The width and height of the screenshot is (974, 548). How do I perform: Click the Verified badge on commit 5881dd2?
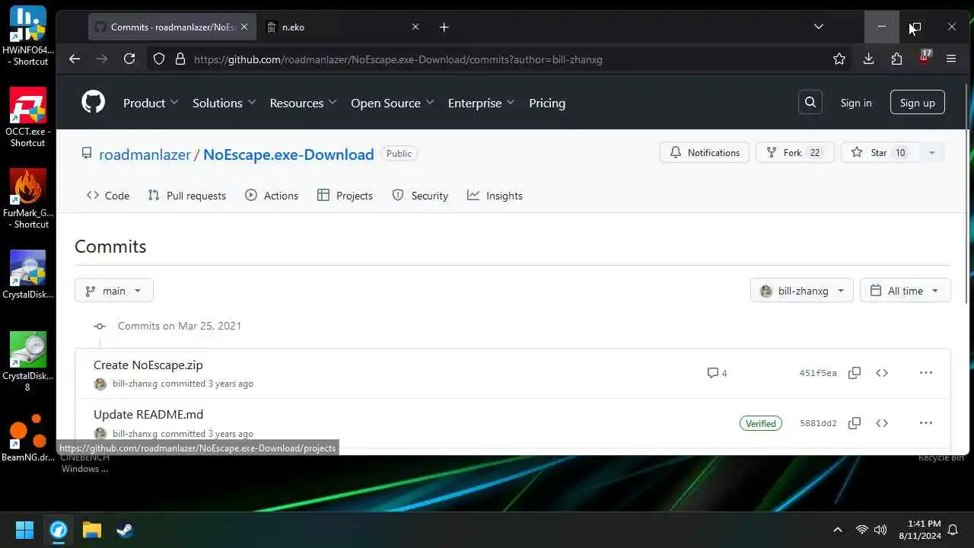point(761,423)
